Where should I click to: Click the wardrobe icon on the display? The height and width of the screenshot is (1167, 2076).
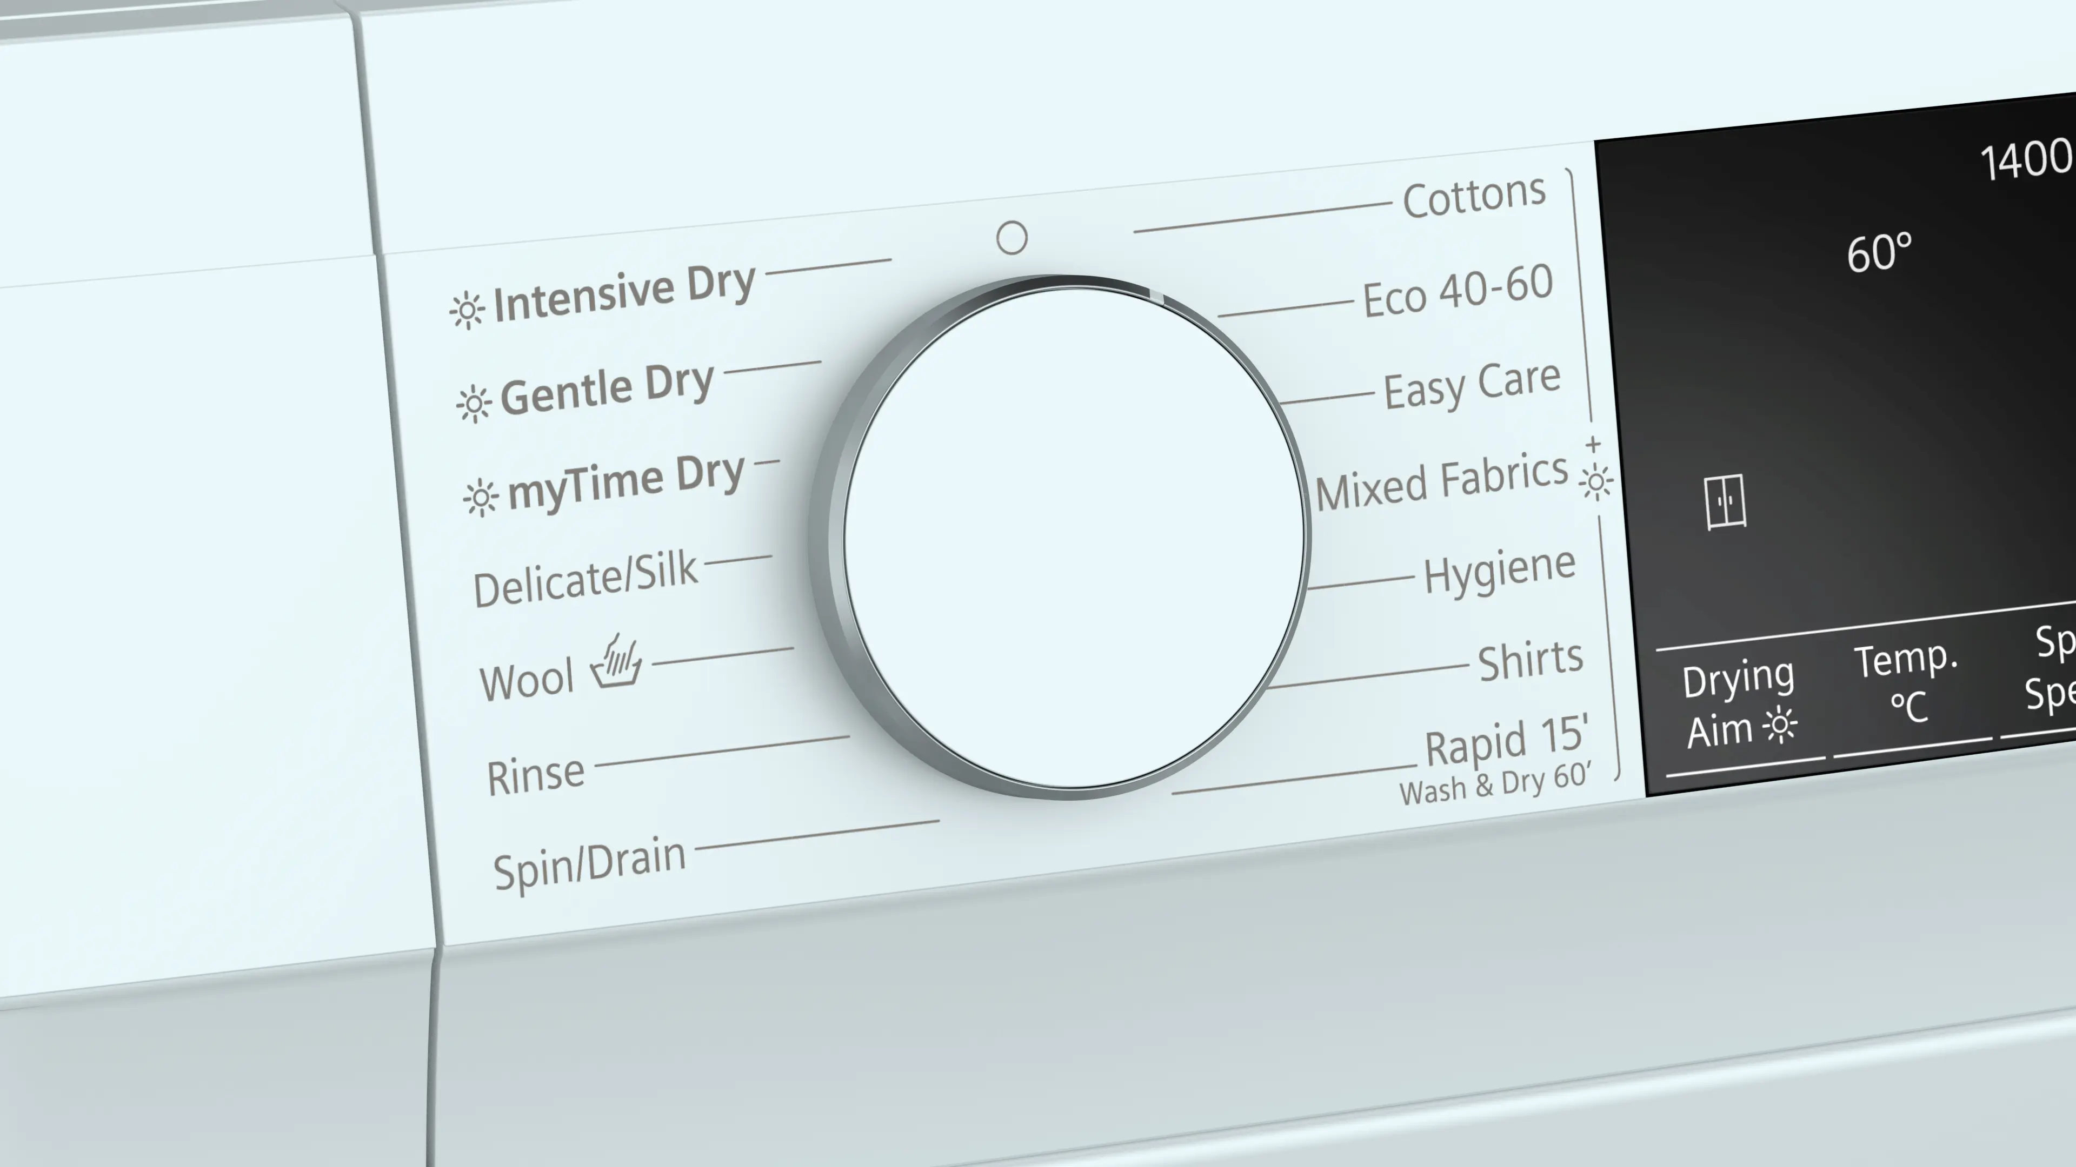(1726, 502)
